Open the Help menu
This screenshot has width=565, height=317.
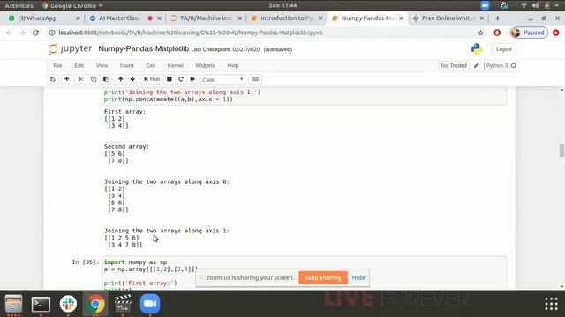click(x=233, y=65)
